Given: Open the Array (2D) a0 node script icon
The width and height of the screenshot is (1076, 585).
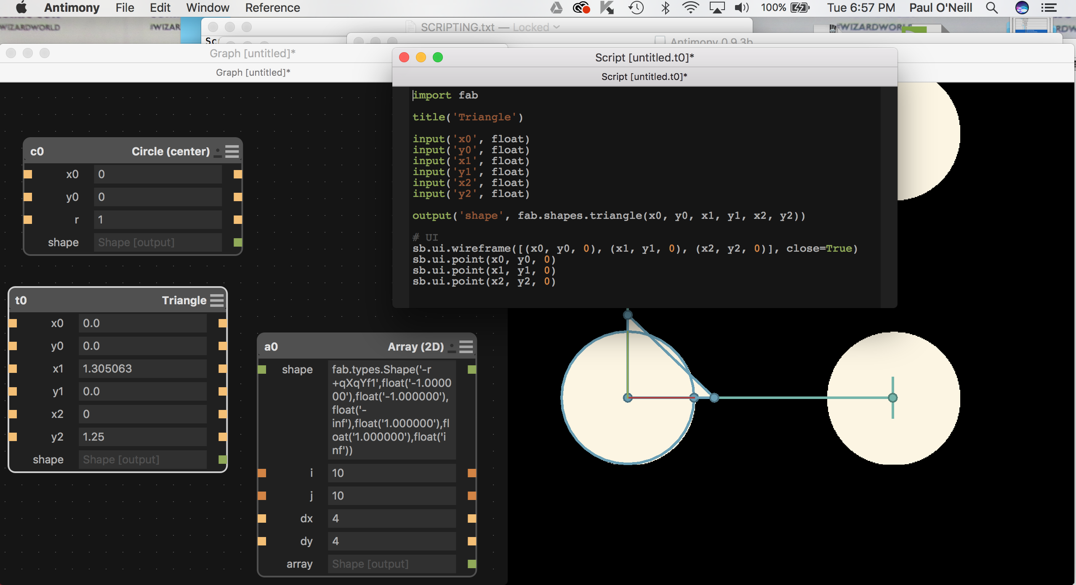Looking at the screenshot, I should tap(466, 347).
